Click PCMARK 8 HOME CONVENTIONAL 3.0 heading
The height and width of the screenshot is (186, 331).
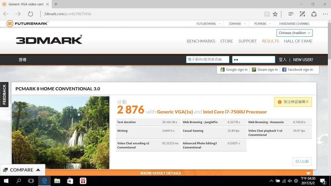coord(58,89)
